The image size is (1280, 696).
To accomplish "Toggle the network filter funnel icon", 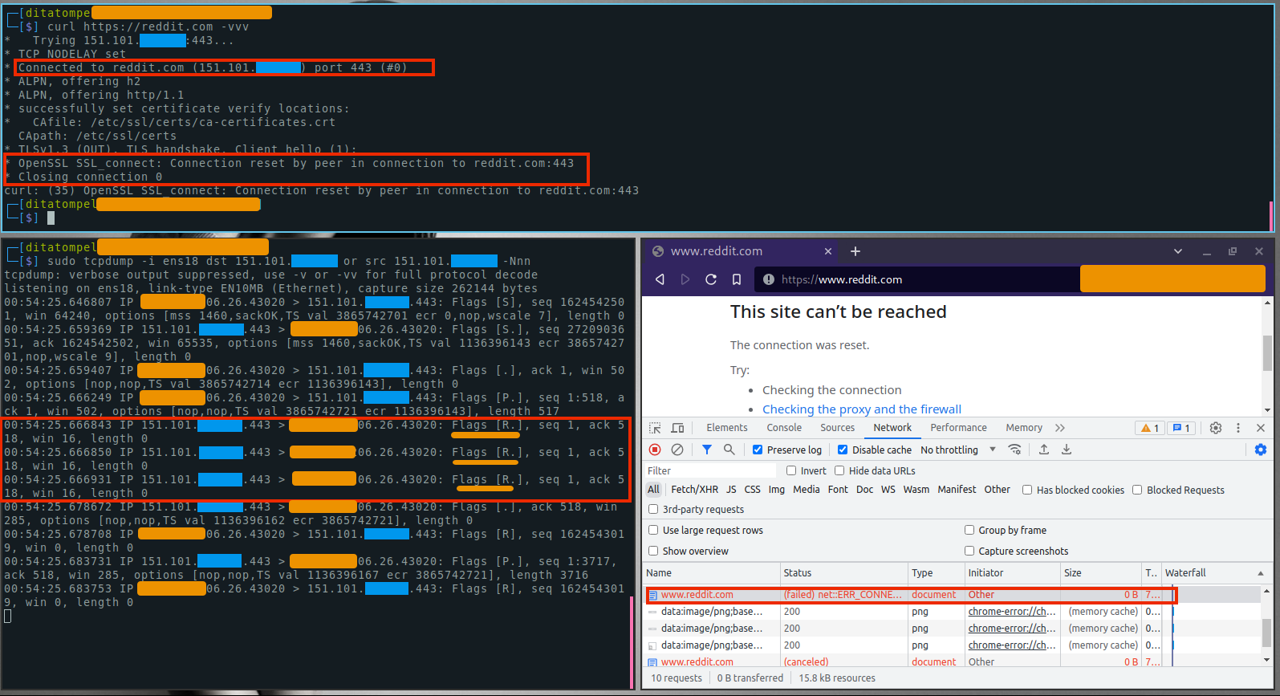I will coord(707,450).
